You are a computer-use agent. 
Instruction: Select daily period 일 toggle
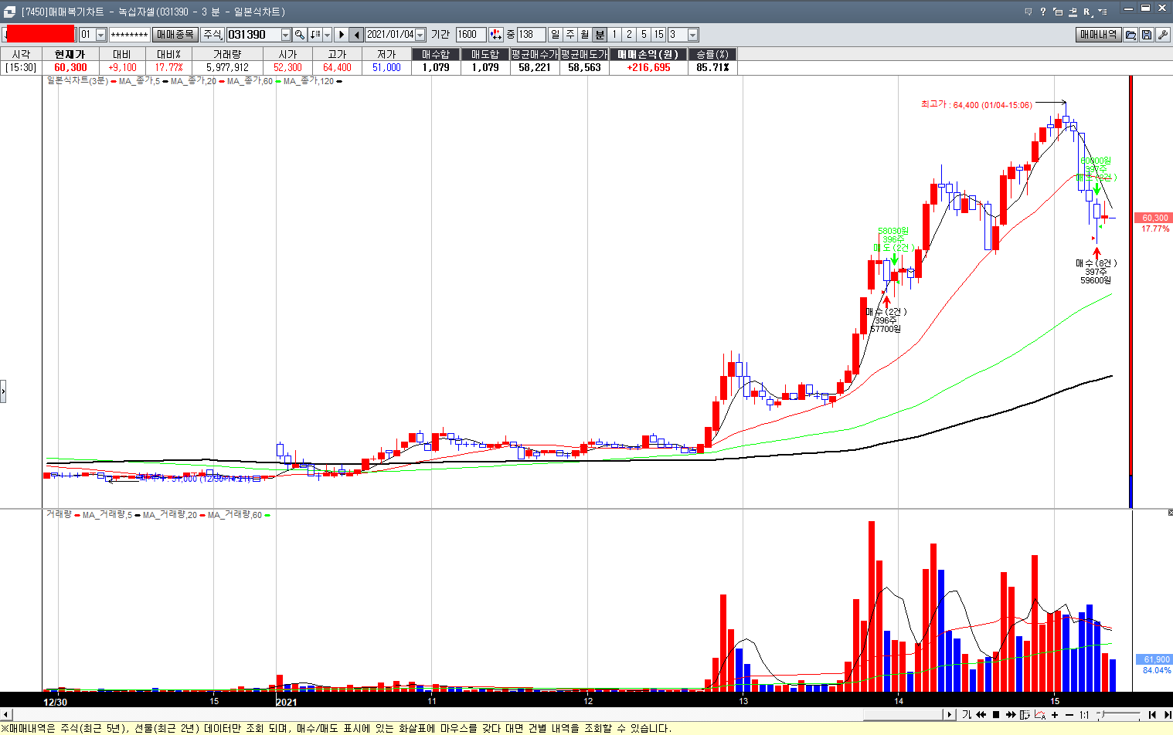[x=556, y=35]
